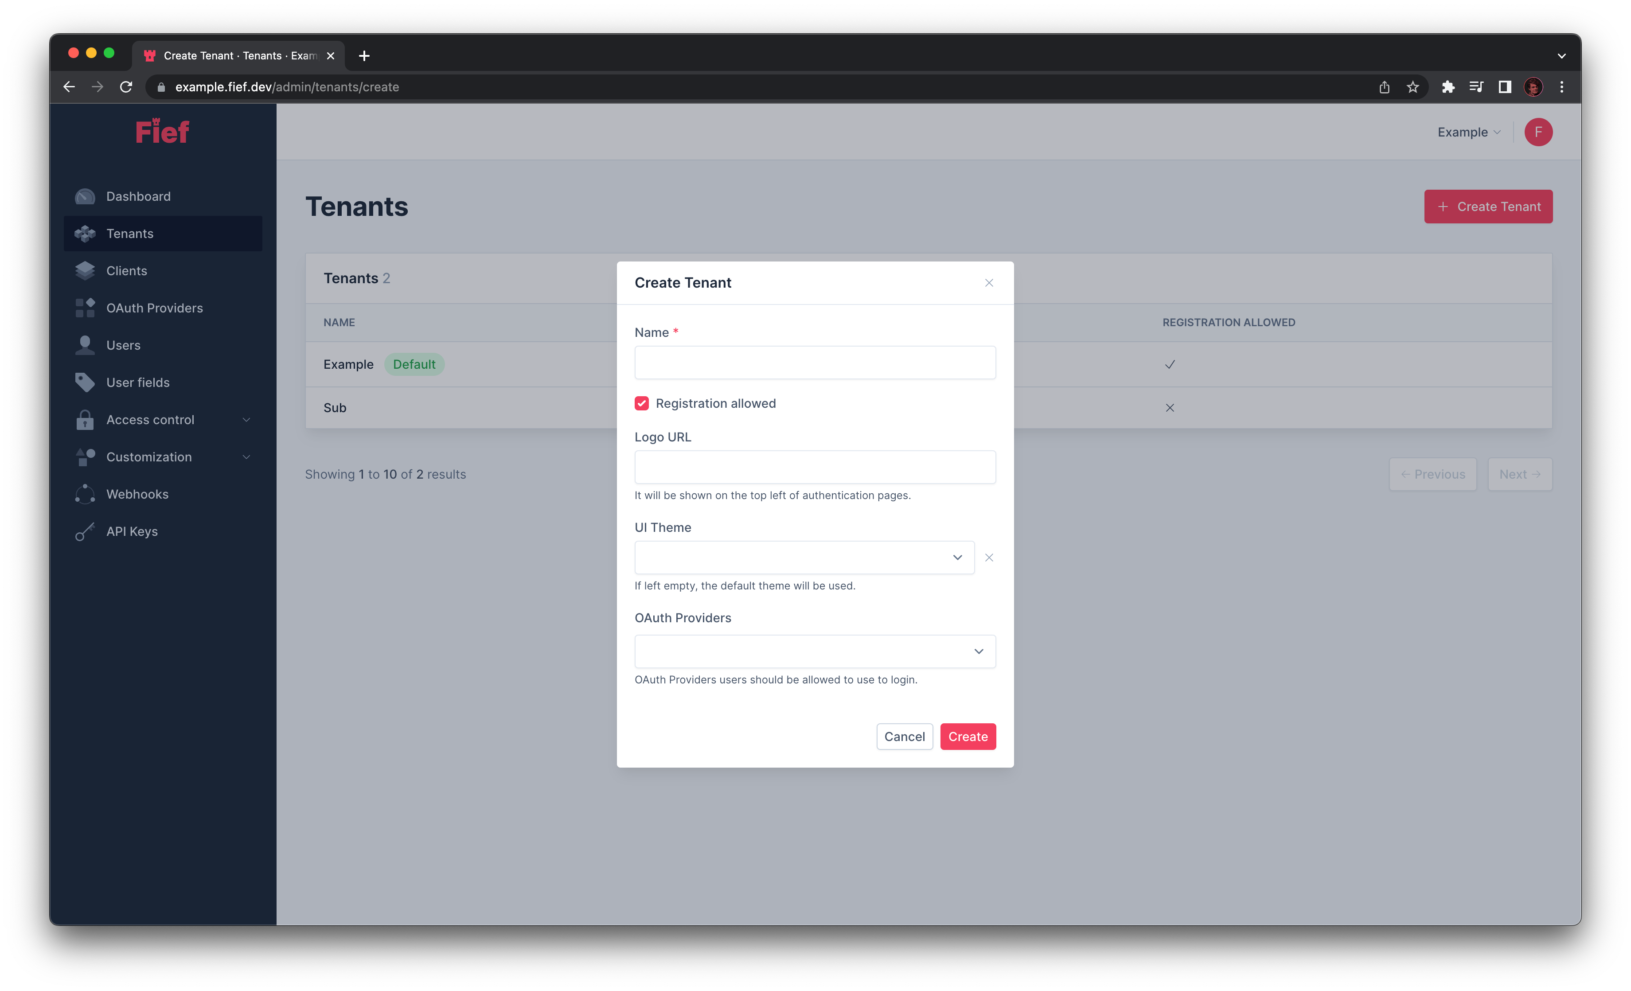Screen dimensions: 1631x991
Task: Uncheck Registration allowed in the dialog
Action: point(641,402)
